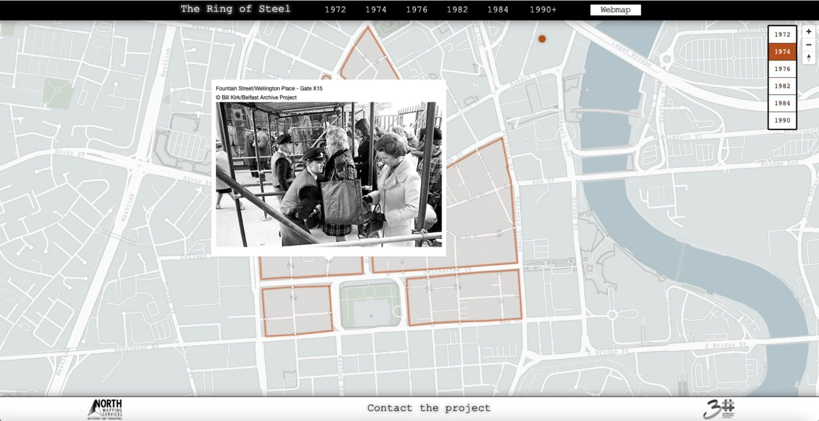Select 1990 in the map year selector
The height and width of the screenshot is (421, 819).
[782, 120]
